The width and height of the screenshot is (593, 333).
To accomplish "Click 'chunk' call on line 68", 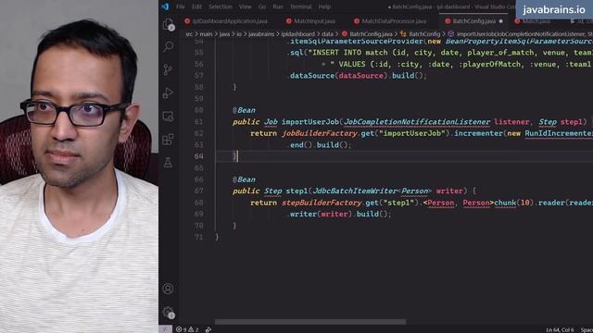I will 505,203.
